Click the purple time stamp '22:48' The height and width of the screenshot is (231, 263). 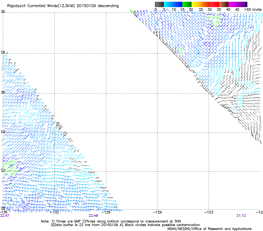click(x=93, y=216)
